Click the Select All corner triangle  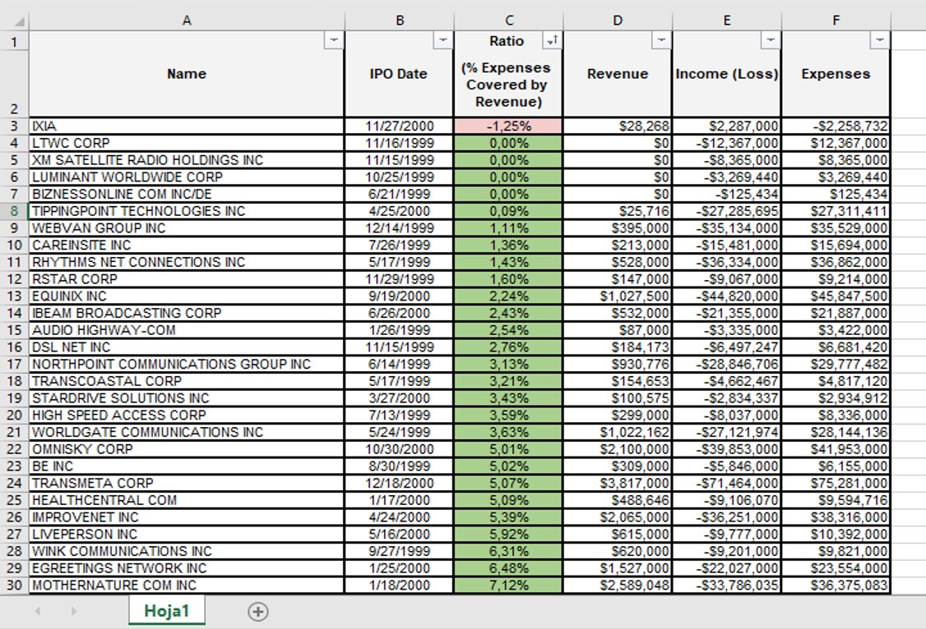(x=19, y=21)
